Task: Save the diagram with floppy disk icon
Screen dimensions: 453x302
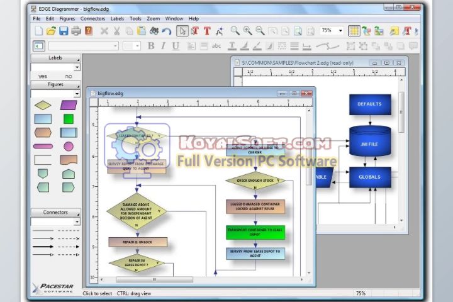Action: pyautogui.click(x=64, y=31)
